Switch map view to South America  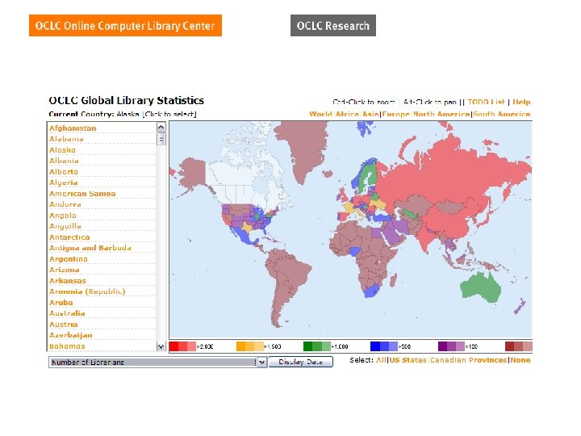[502, 114]
